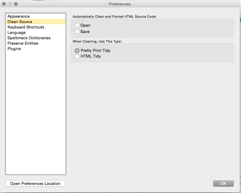Select the Preserve Entities category

pos(23,43)
